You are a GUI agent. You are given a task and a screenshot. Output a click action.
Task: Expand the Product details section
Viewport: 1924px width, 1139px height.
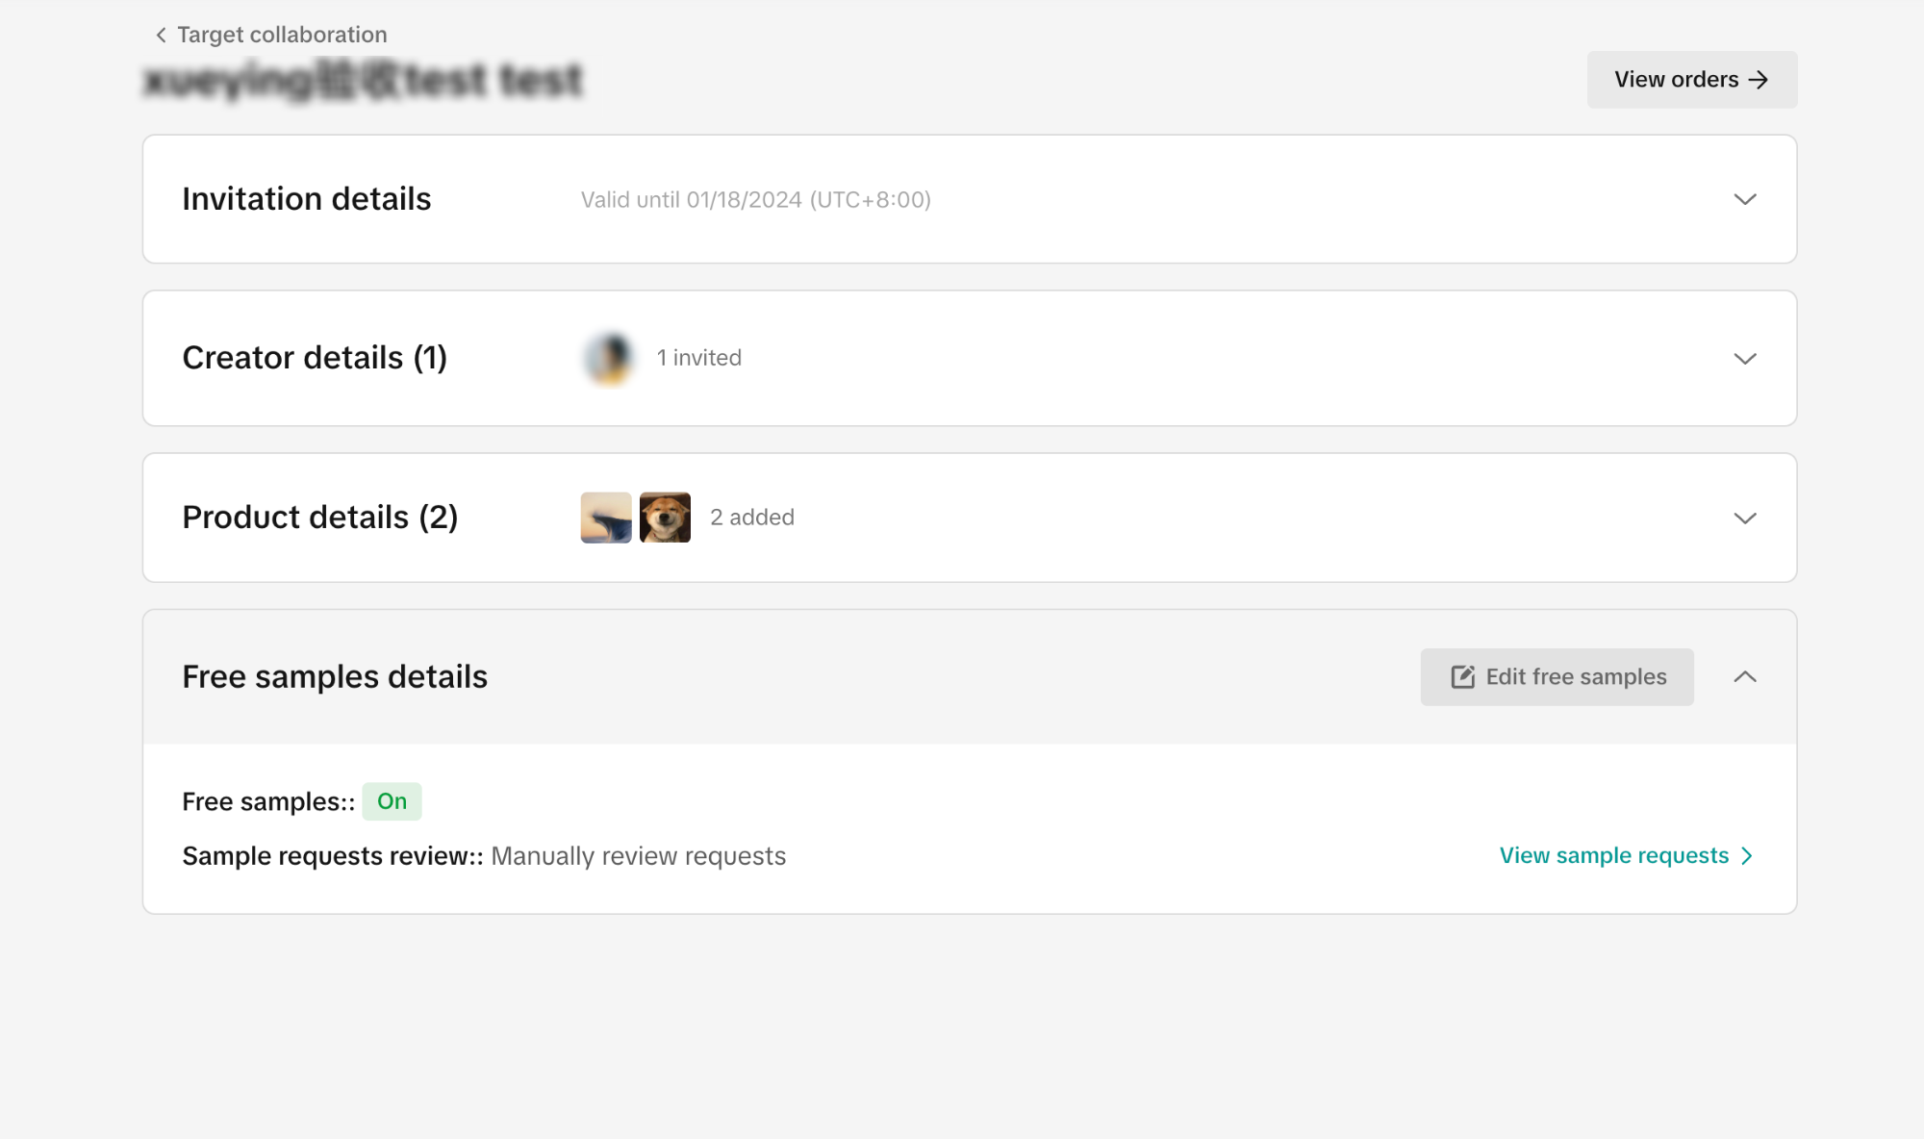click(x=1744, y=519)
